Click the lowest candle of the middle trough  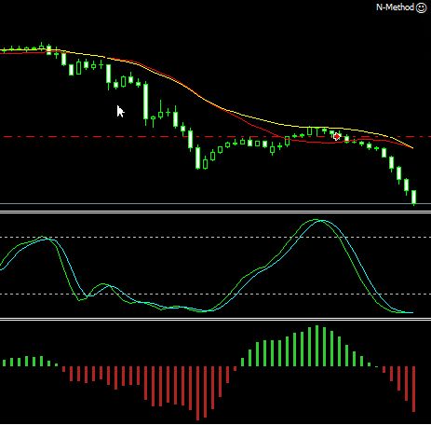click(x=197, y=158)
